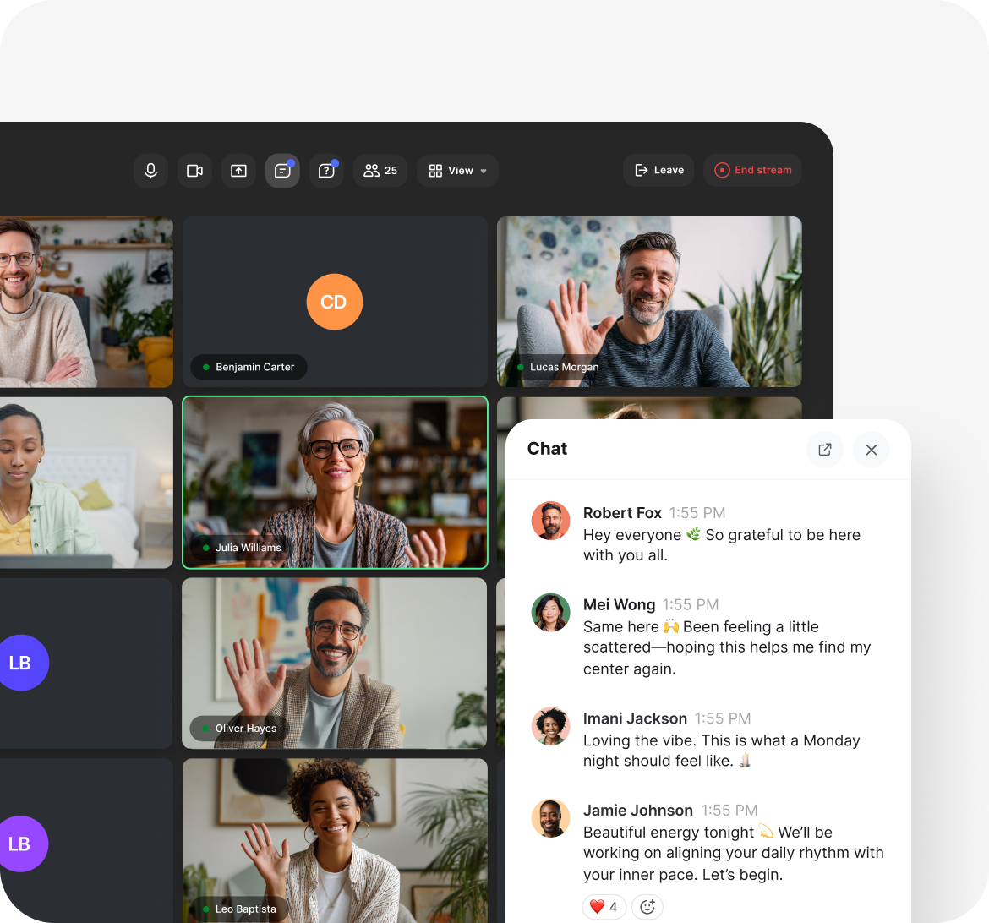Mute the microphone
989x923 pixels.
click(x=150, y=171)
